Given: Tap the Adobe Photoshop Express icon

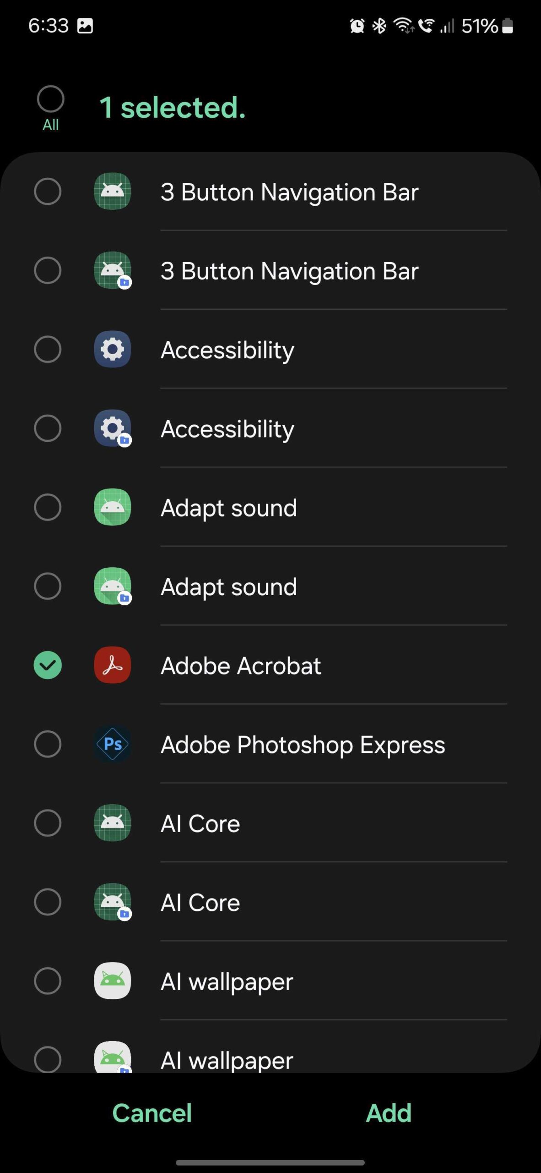Looking at the screenshot, I should point(112,744).
